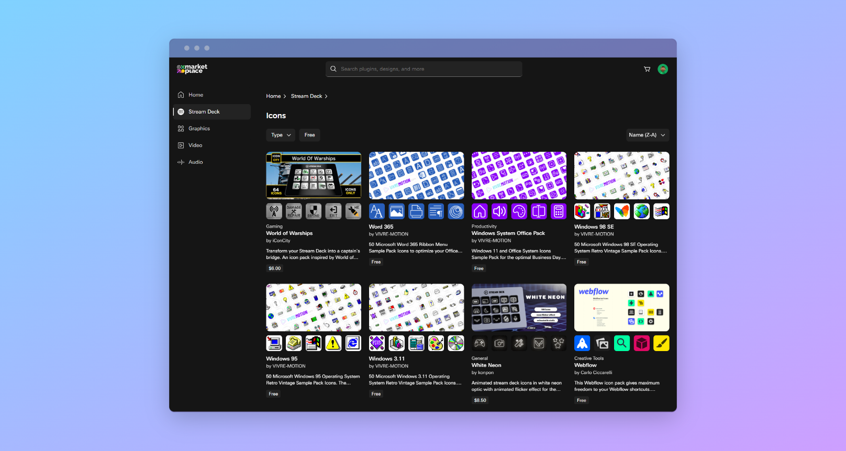846x451 pixels.
Task: Click the CD disc icon in Windows 3.11 pack
Action: [455, 343]
